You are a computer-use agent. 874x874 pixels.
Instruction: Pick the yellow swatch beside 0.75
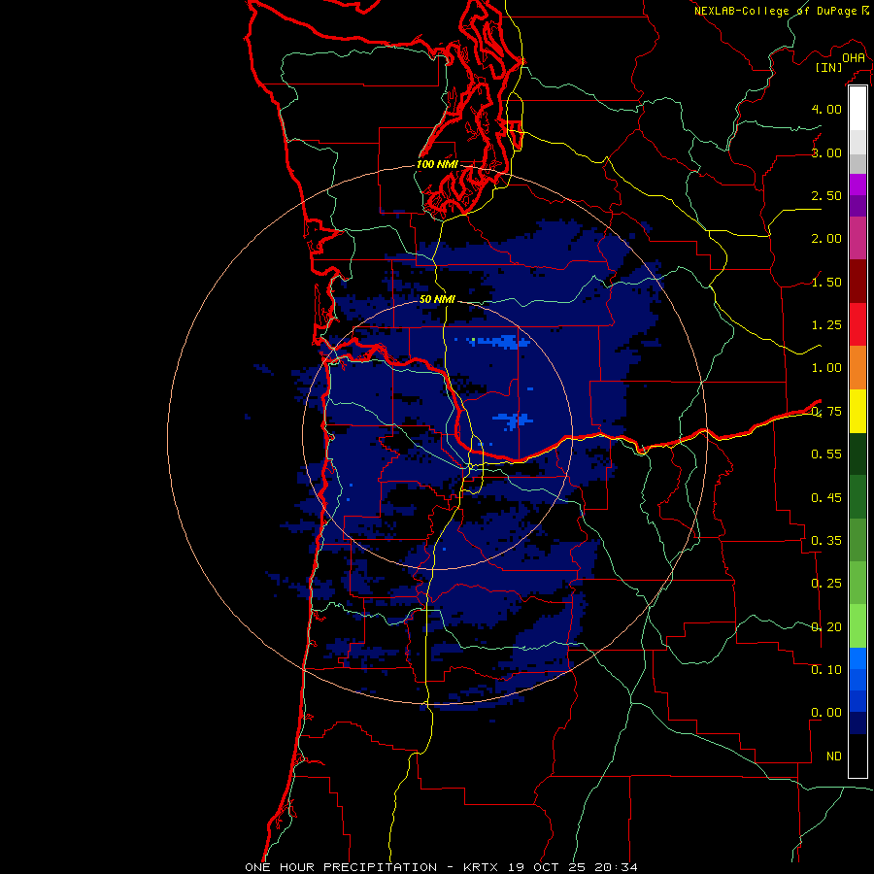[x=857, y=411]
